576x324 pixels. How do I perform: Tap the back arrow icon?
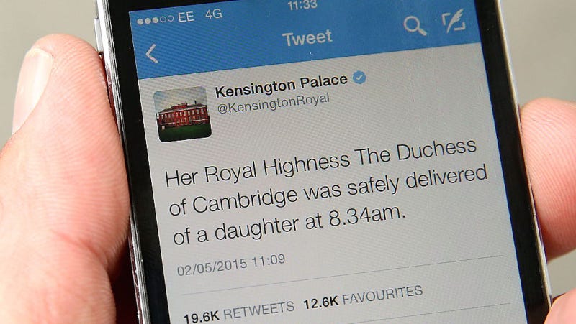152,53
